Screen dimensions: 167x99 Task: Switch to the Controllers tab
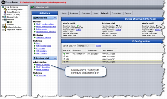coord(86,13)
